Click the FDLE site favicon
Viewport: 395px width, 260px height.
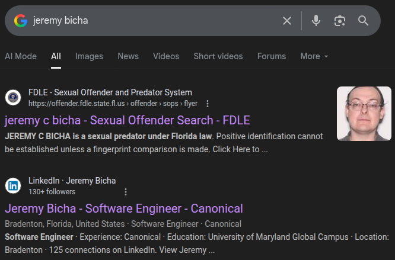[13, 97]
